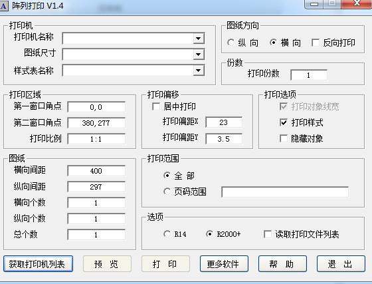This screenshot has height=284, width=372.
Task: Click the 获取打印机列表 button
Action: [x=38, y=264]
